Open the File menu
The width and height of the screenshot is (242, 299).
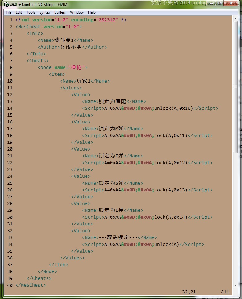pyautogui.click(x=9, y=12)
